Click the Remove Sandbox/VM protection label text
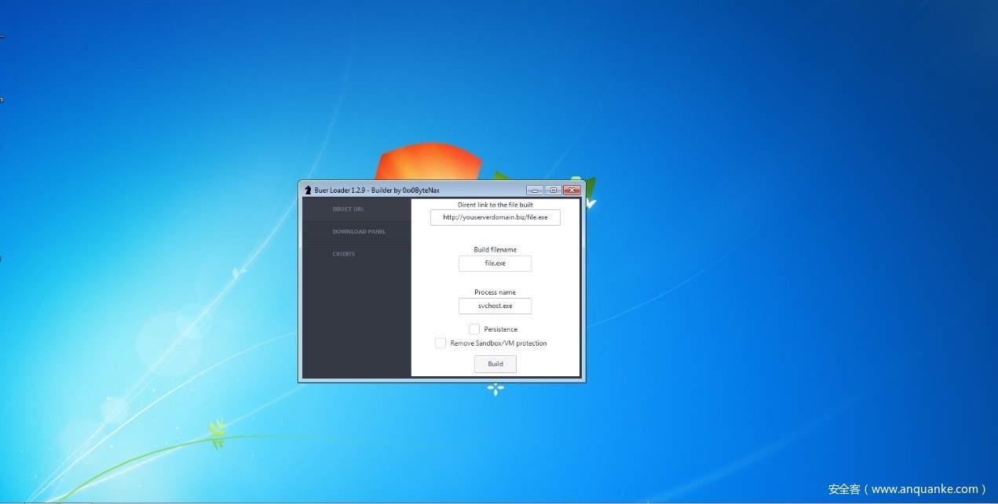Image resolution: width=998 pixels, height=504 pixels. pyautogui.click(x=498, y=343)
